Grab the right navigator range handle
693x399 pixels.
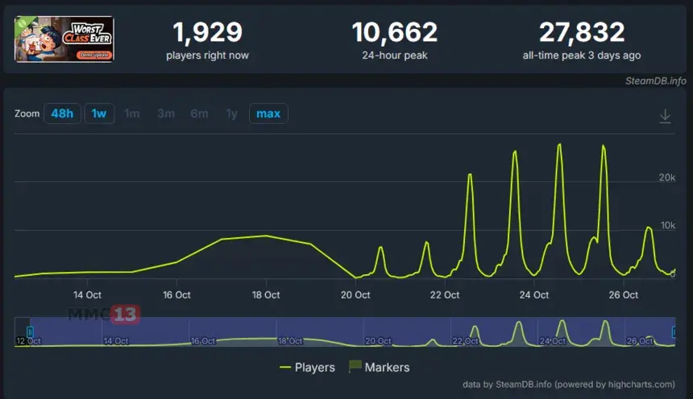[674, 332]
